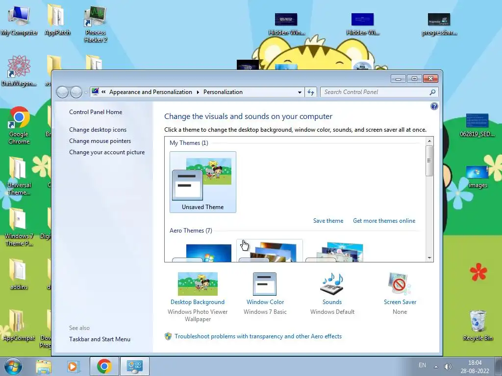Open Taskbar and Start Menu link
Image resolution: width=502 pixels, height=376 pixels.
click(100, 339)
